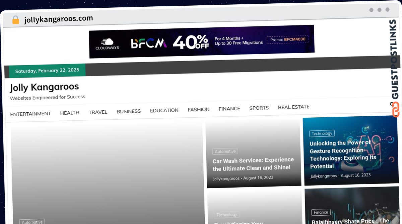Image resolution: width=402 pixels, height=224 pixels.
Task: Open the Cloudways BFCM 40% off banner
Action: point(201,41)
